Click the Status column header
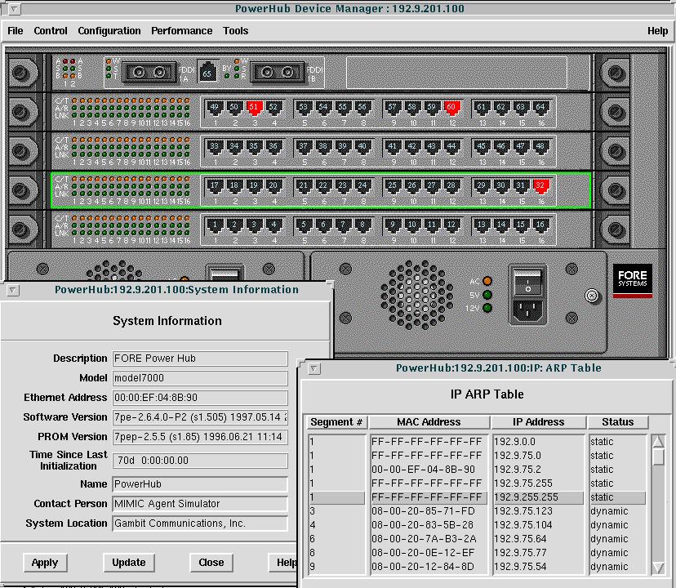 pyautogui.click(x=618, y=422)
